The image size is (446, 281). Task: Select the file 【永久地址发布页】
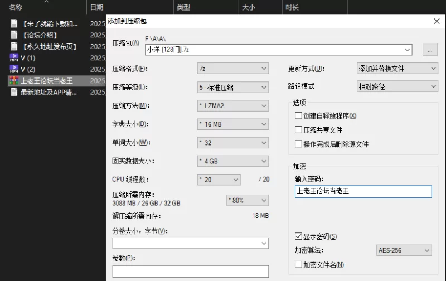(x=50, y=47)
